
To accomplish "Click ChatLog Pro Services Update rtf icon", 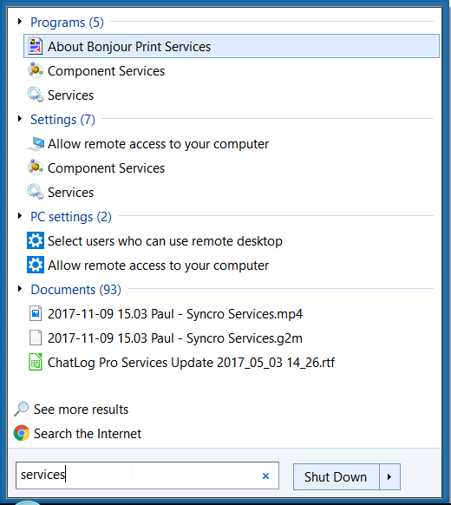I will 36,362.
